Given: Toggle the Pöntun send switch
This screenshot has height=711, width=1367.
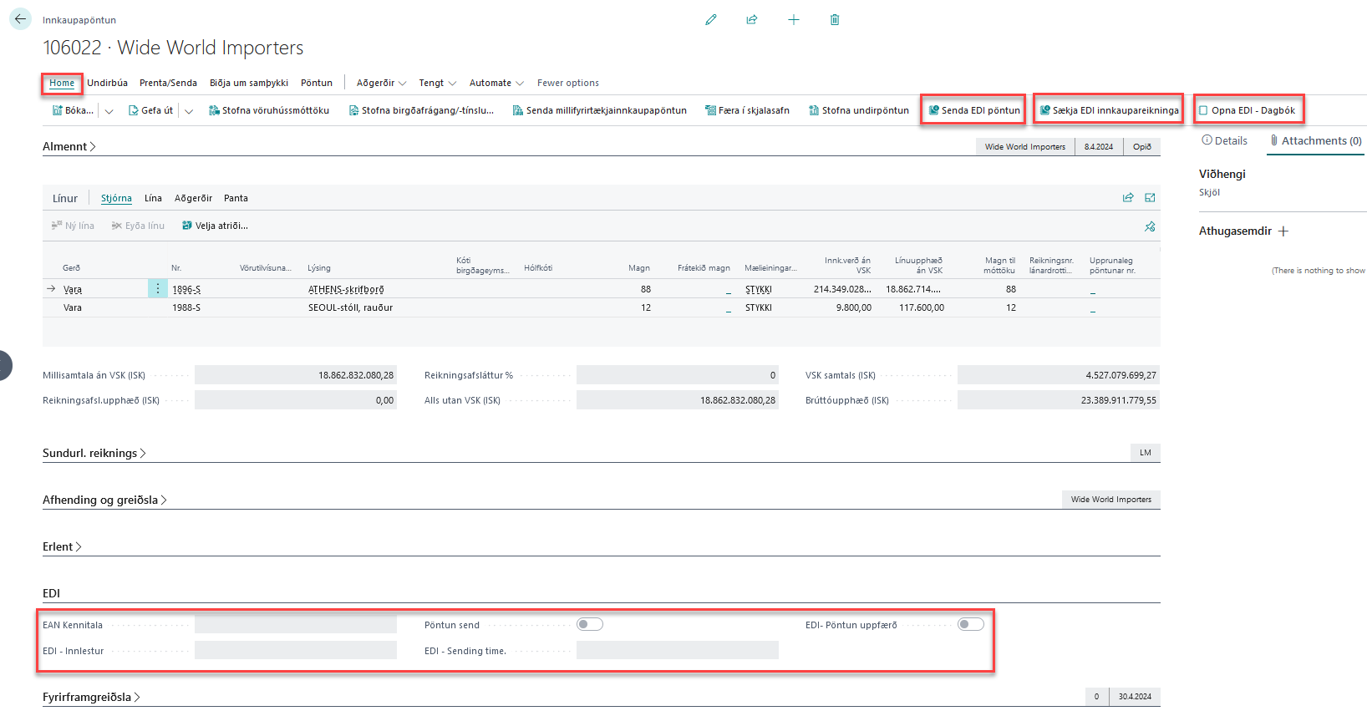Looking at the screenshot, I should [590, 624].
